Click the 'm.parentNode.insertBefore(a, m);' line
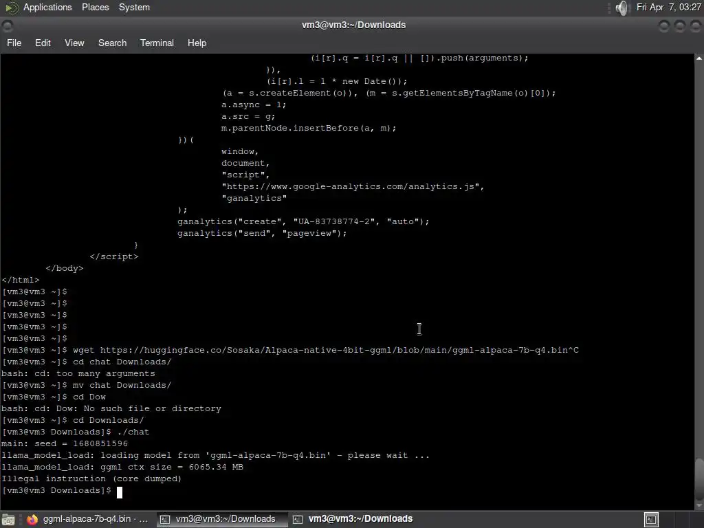This screenshot has width=704, height=528. (x=309, y=129)
